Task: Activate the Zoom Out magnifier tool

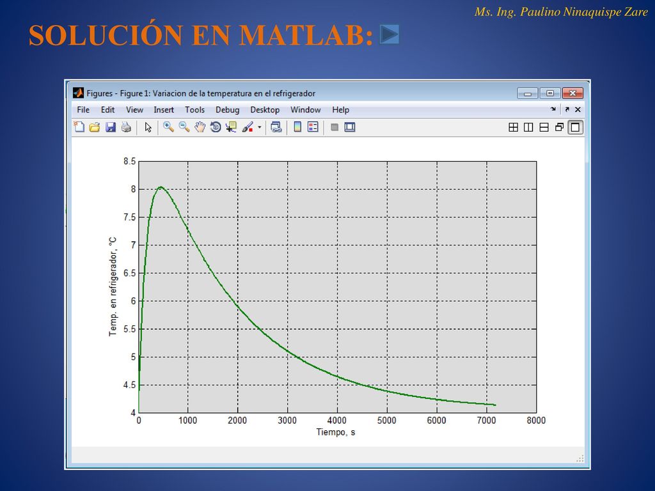Action: coord(184,127)
